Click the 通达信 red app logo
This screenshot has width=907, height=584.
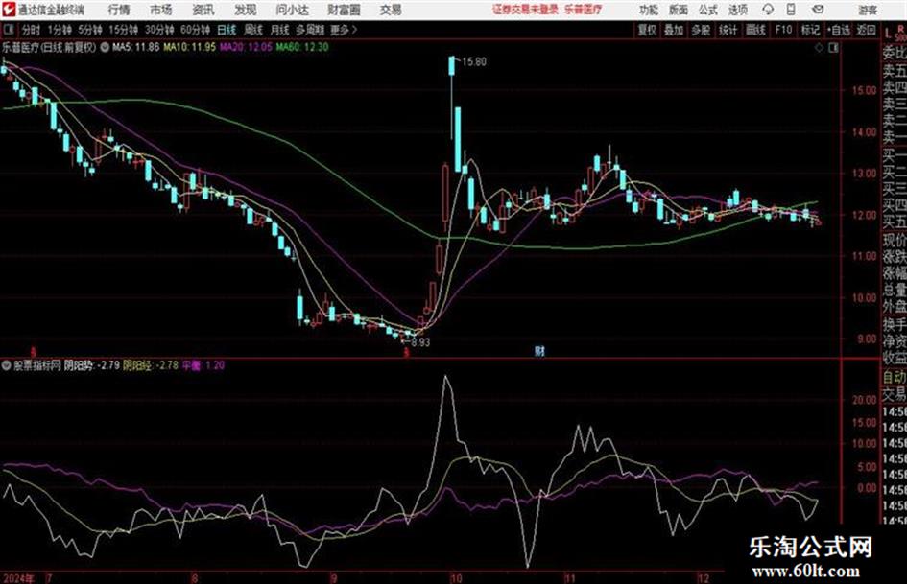tap(8, 10)
